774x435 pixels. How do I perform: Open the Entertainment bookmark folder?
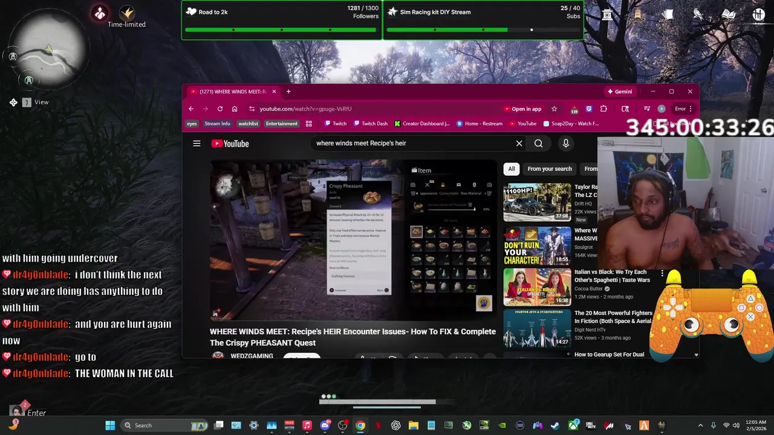(x=282, y=124)
